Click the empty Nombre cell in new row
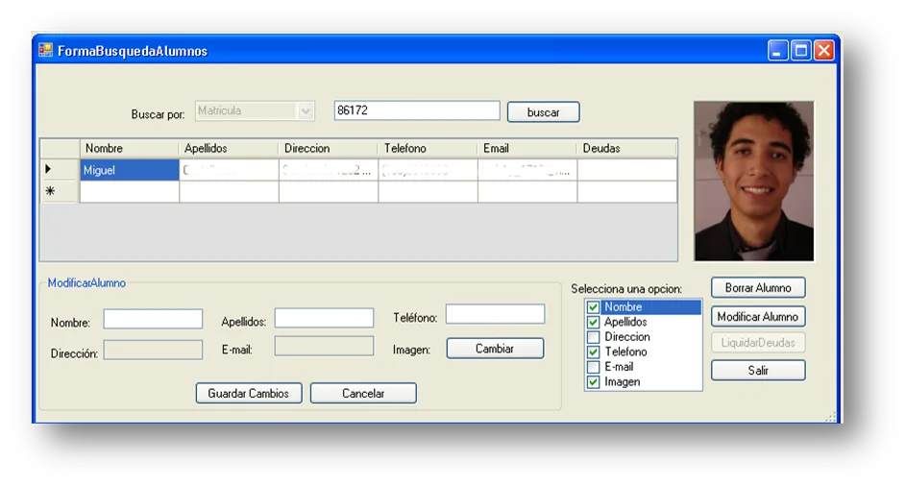Screen dimensions: 906x486 [130, 192]
